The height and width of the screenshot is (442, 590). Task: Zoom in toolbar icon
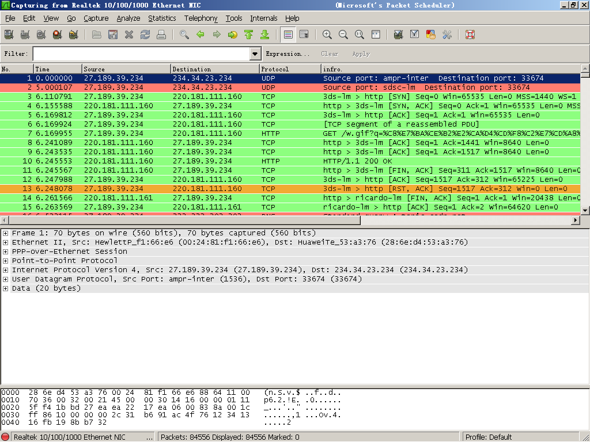point(327,35)
